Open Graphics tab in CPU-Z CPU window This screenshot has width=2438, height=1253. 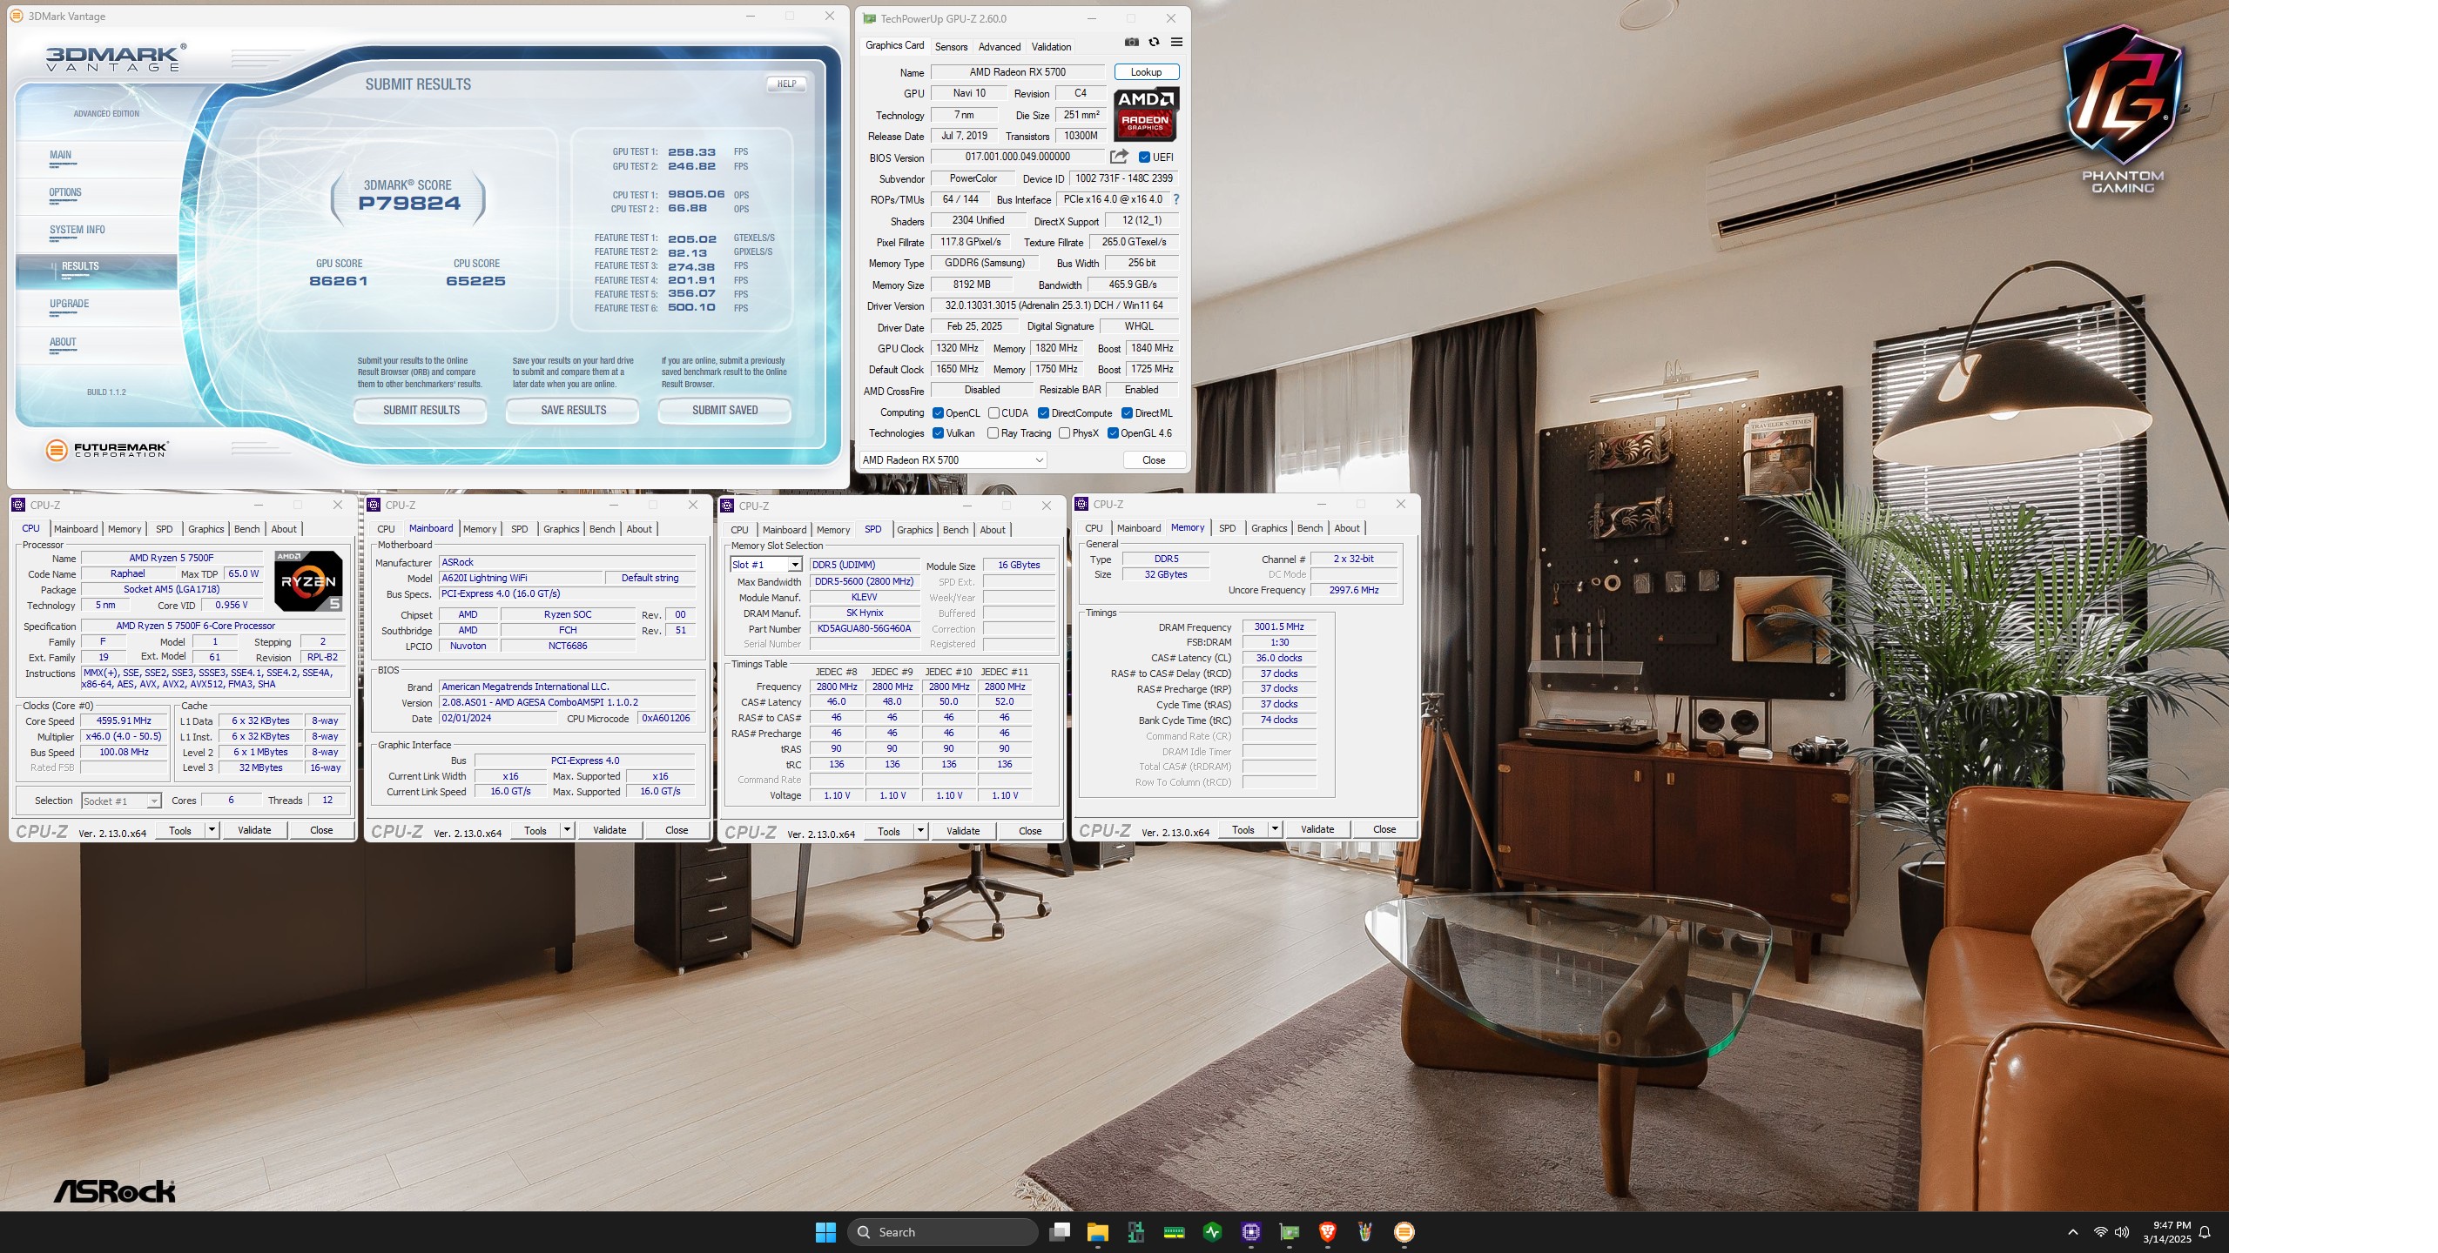[205, 530]
